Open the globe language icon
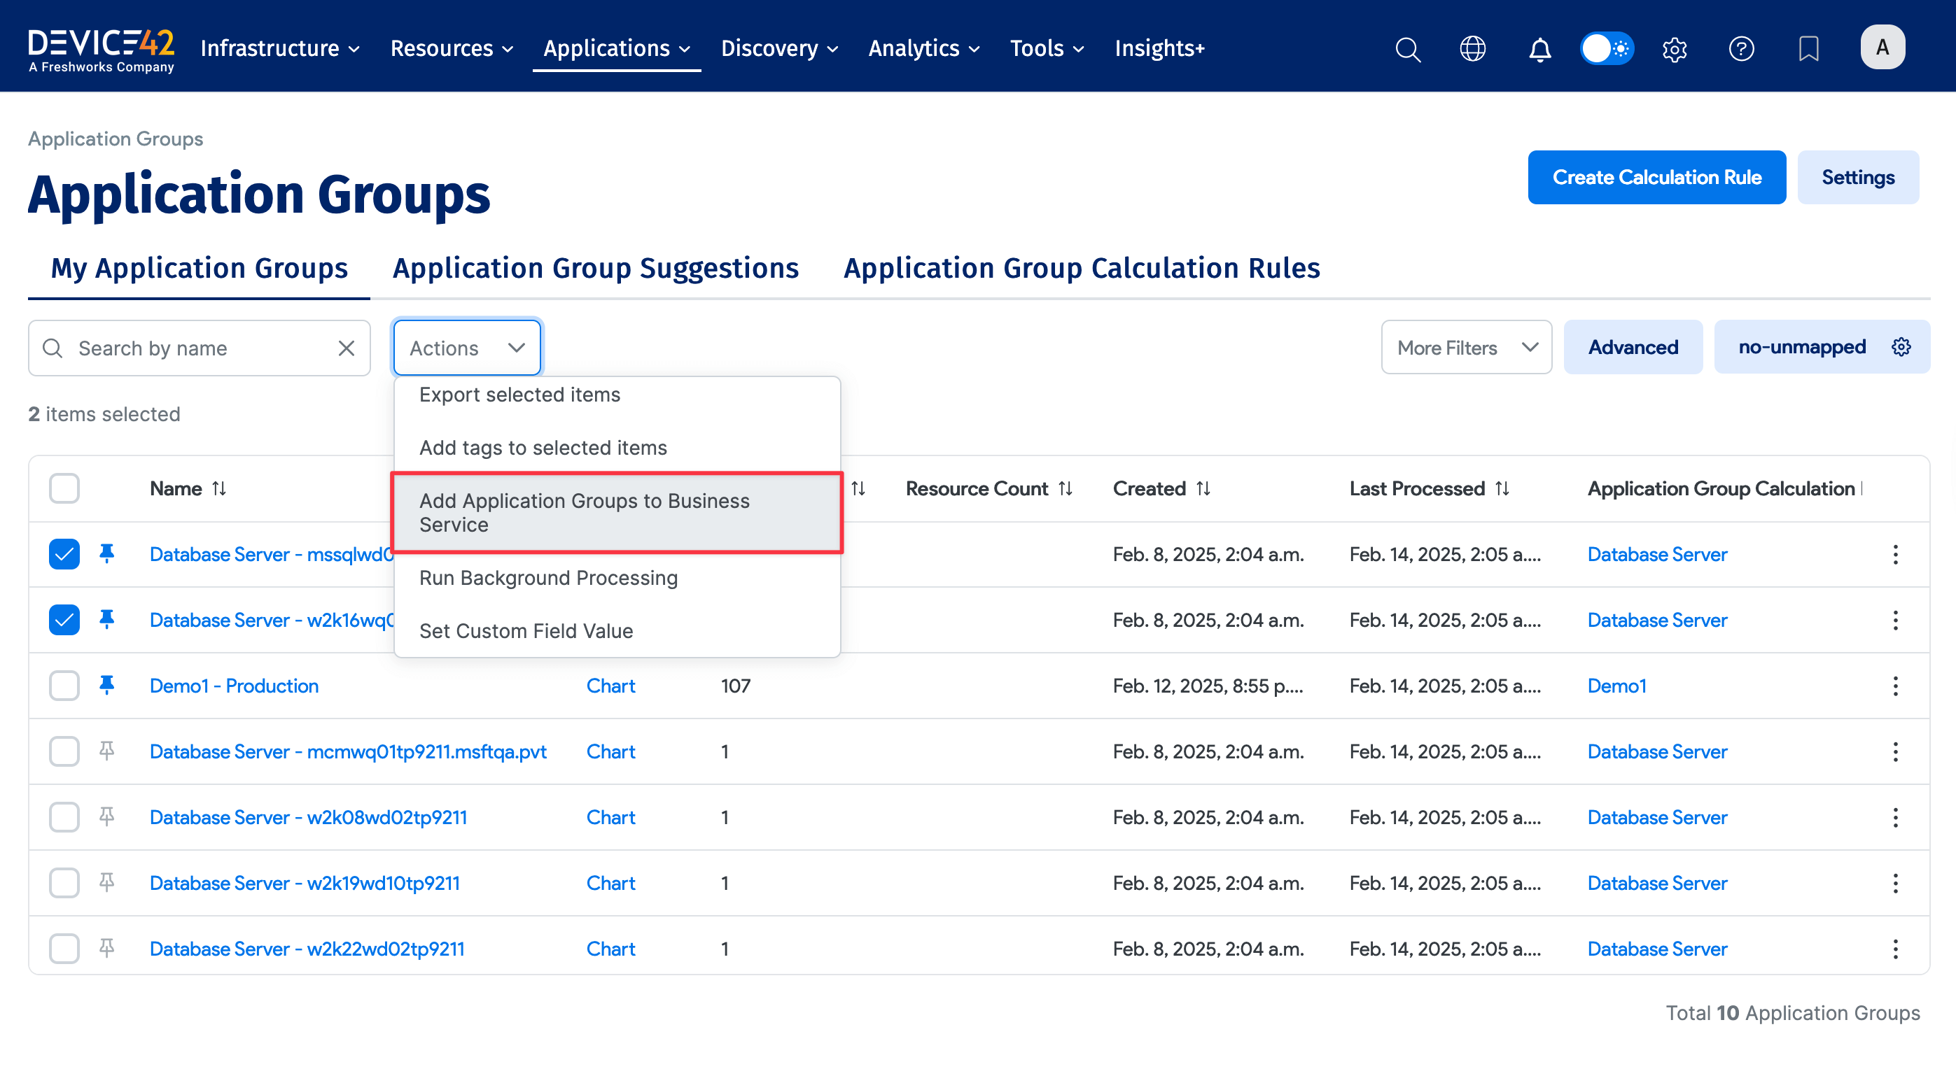The image size is (1956, 1076). (1472, 48)
